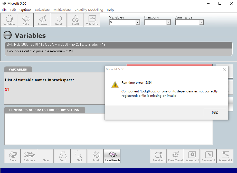Add a Time Trend variable

coord(175,156)
